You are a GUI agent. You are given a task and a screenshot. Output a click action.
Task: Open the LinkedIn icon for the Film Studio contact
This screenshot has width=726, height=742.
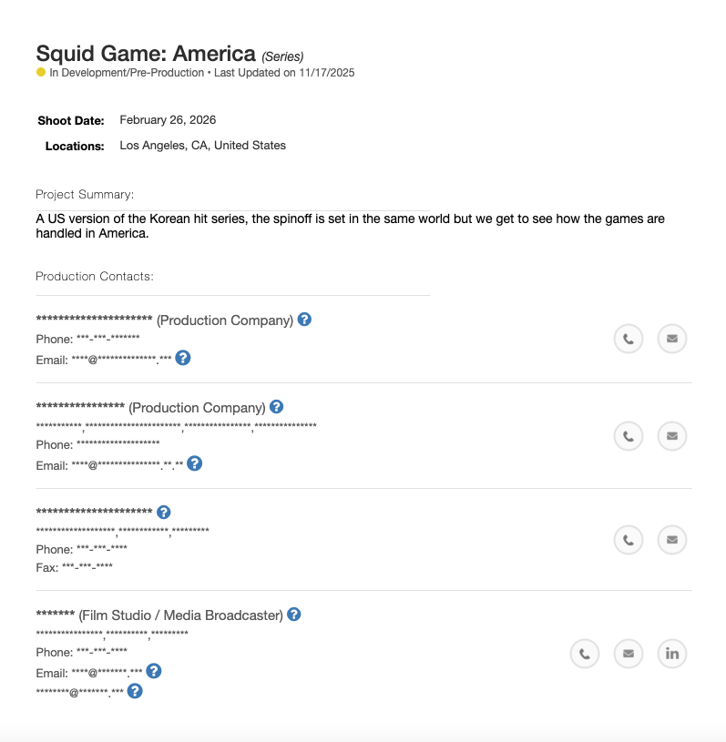pyautogui.click(x=672, y=653)
